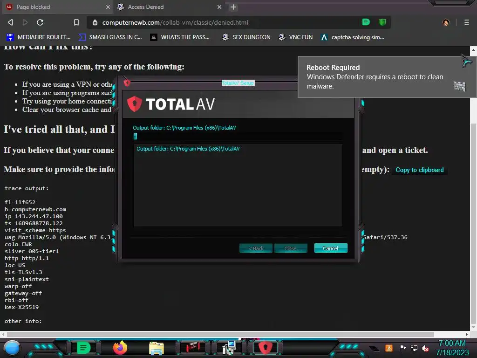Close the Access Denied tab
The width and height of the screenshot is (477, 358).
[x=219, y=7]
